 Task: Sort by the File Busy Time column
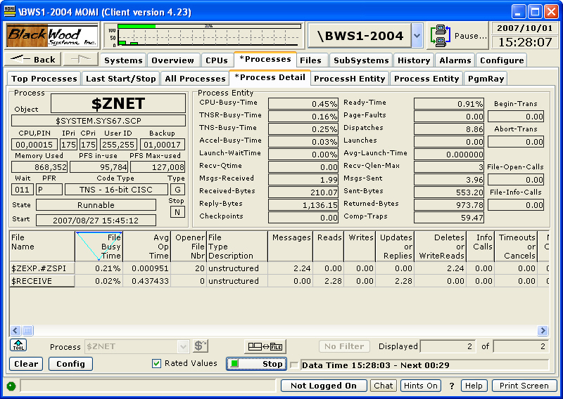(99, 247)
